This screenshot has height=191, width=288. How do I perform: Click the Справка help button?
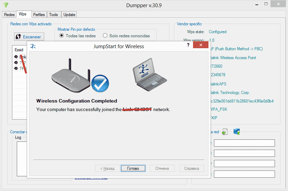click(192, 168)
